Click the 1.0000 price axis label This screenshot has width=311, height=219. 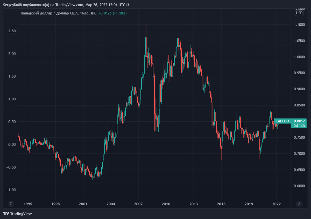[299, 57]
